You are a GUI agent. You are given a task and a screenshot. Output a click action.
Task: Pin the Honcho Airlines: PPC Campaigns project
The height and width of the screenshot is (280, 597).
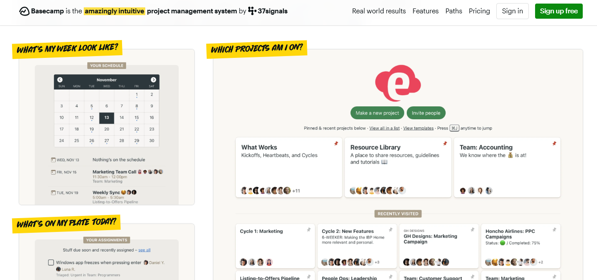pyautogui.click(x=554, y=230)
